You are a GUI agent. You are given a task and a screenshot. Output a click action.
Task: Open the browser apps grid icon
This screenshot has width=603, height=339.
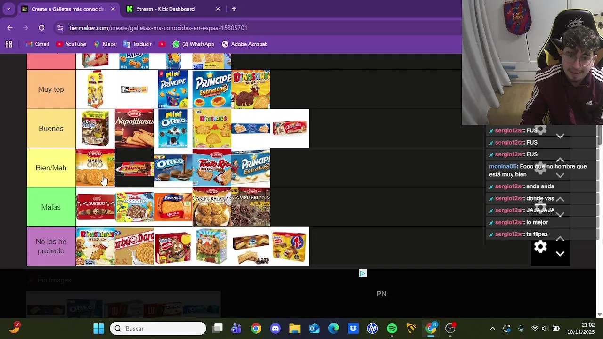point(9,44)
